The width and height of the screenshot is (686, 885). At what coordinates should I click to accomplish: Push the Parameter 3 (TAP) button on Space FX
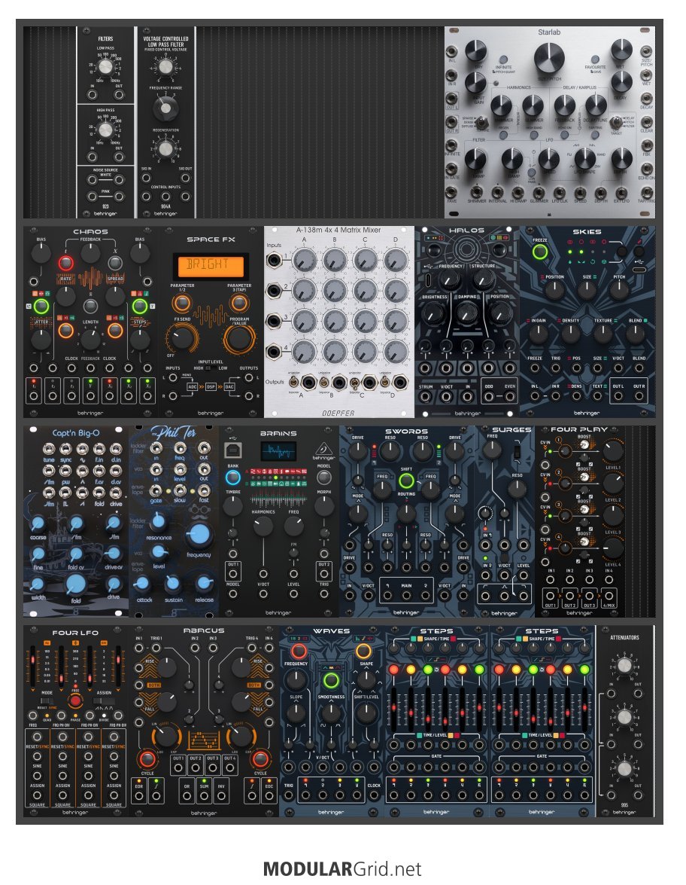click(239, 303)
